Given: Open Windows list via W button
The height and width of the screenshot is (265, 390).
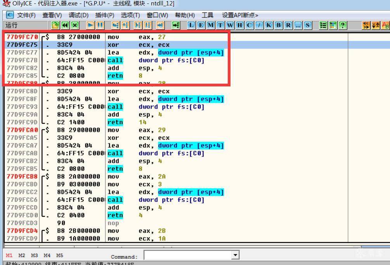Looking at the screenshot, I should (230, 25).
